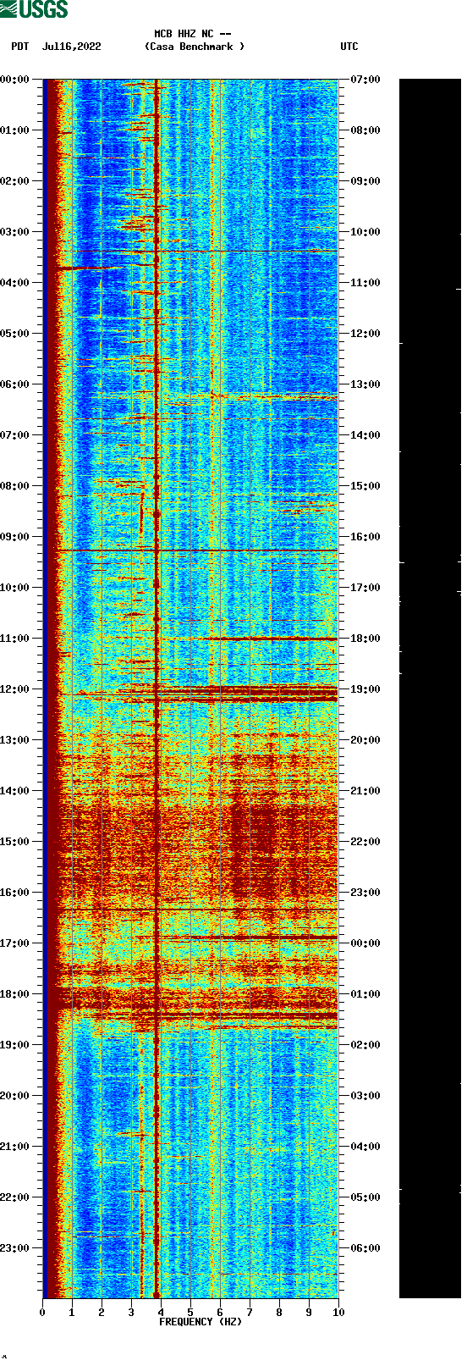Select the 1 Hz frequency tick label

[72, 1313]
